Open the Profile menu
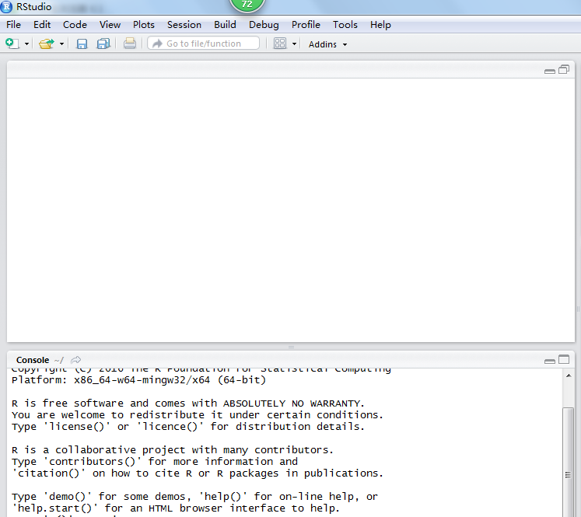Viewport: 581px width, 517px height. [x=306, y=25]
